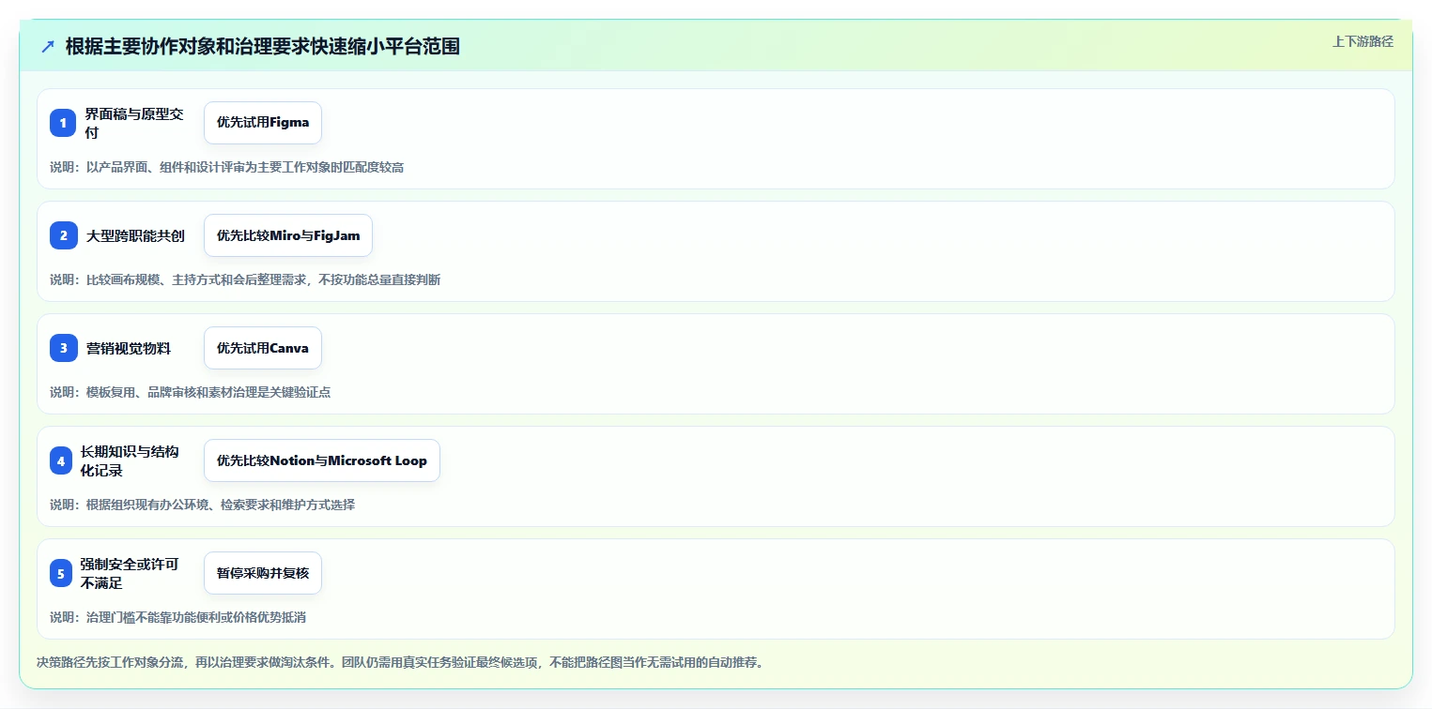Click the note 治理门槛不能靠功能便利或价格优势抵消
1432x709 pixels.
tap(177, 617)
